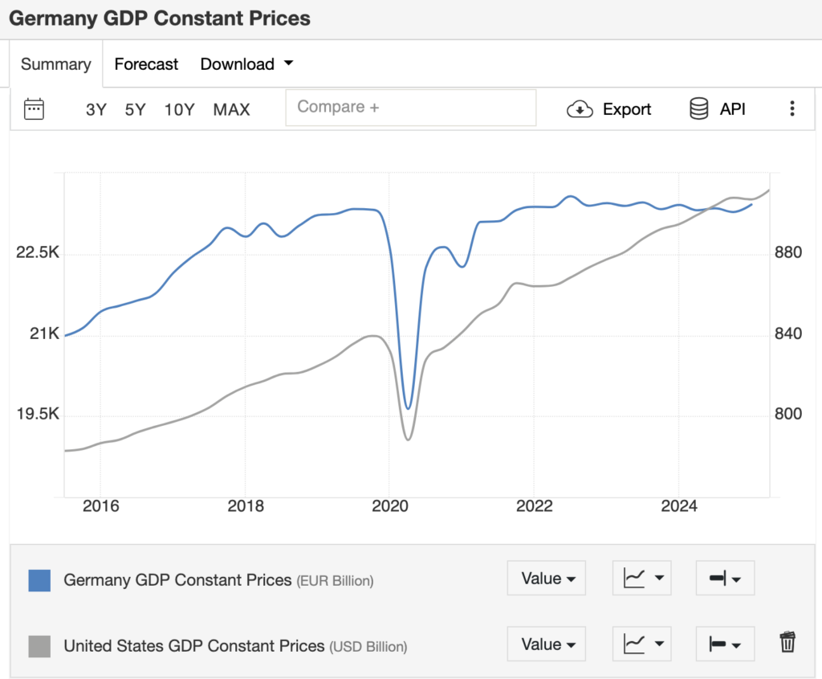The height and width of the screenshot is (679, 822).
Task: Click the Export cloud download icon
Action: (580, 109)
